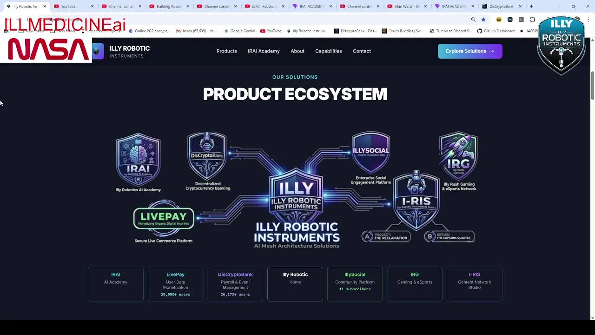Open the DiscryptoBank - Das bookmark

(356, 31)
